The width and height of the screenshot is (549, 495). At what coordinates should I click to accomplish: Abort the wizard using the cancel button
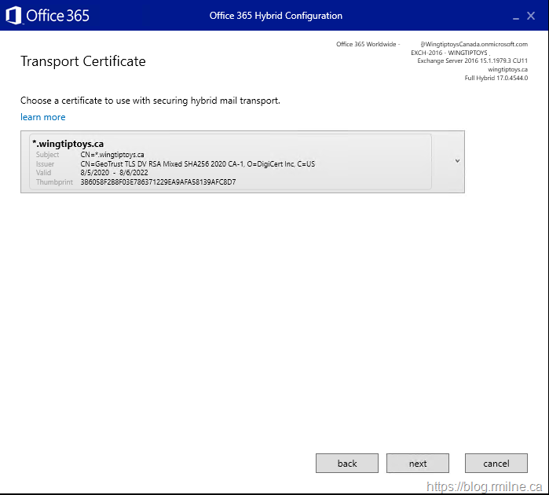pos(496,464)
